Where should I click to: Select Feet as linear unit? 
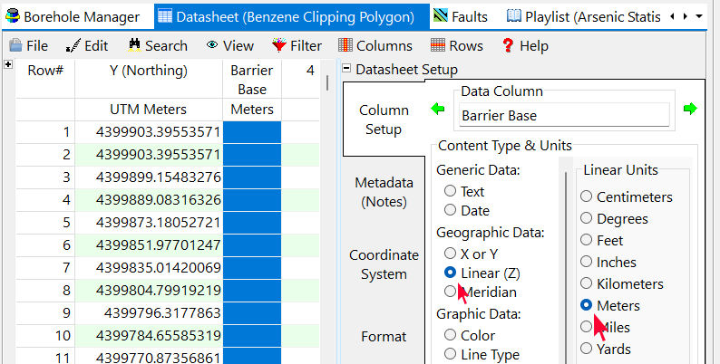pyautogui.click(x=587, y=240)
